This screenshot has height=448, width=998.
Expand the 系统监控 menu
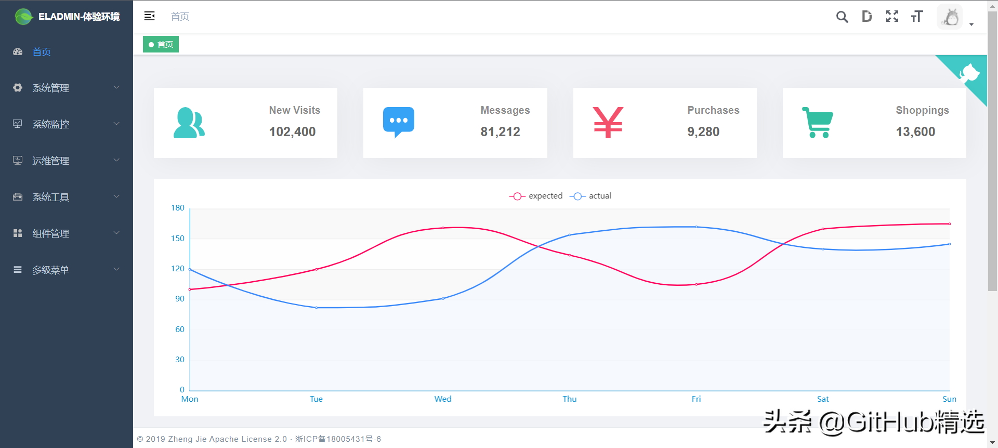click(67, 124)
